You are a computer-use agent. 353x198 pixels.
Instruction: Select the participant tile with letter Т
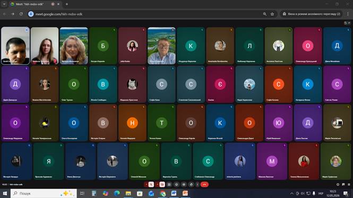tap(162, 123)
